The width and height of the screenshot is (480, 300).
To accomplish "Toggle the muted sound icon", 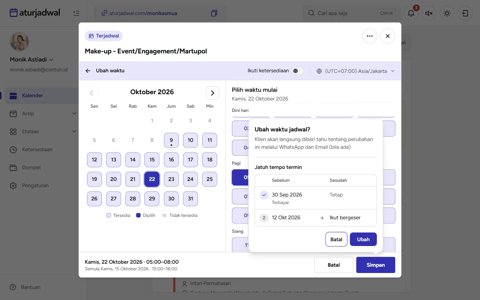I will coord(429,13).
